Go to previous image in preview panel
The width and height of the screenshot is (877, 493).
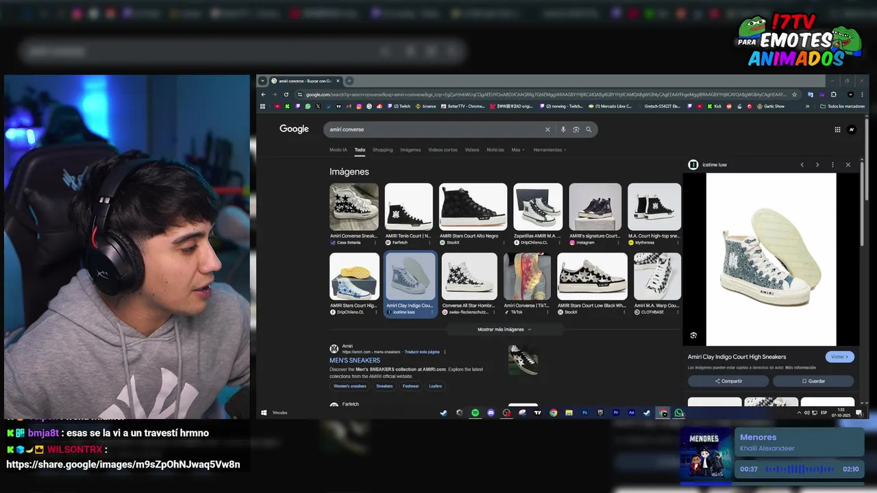[802, 165]
